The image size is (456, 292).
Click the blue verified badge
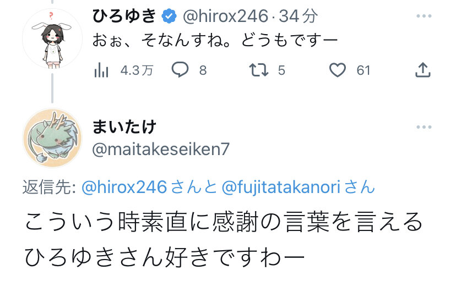[x=169, y=16]
